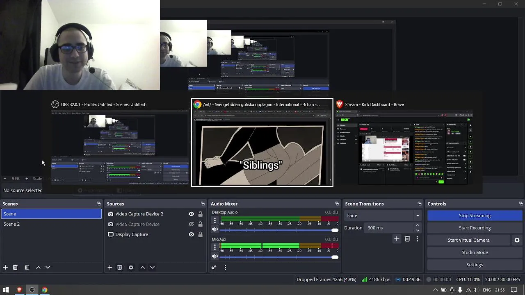The image size is (525, 295).
Task: Pop out the Scenes dock
Action: click(98, 204)
